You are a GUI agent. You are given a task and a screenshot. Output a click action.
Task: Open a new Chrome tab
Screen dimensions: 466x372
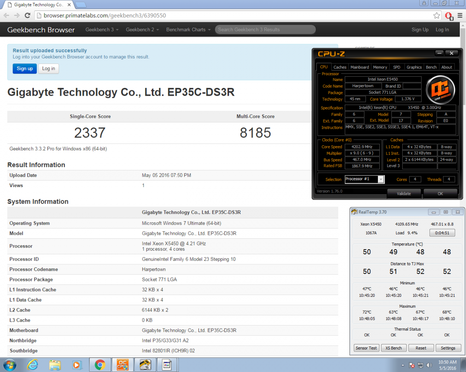tap(80, 5)
